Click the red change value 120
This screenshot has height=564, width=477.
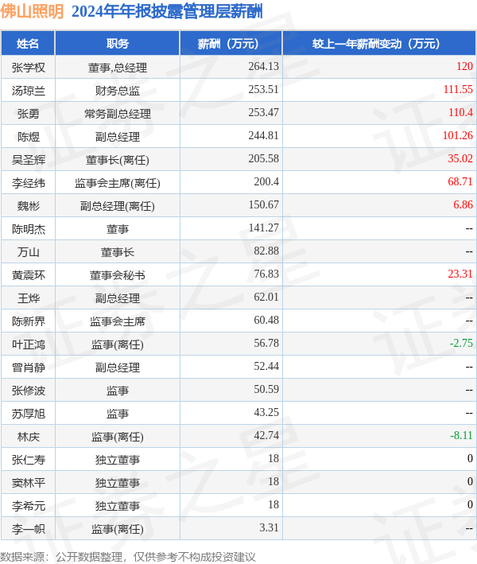(x=464, y=67)
